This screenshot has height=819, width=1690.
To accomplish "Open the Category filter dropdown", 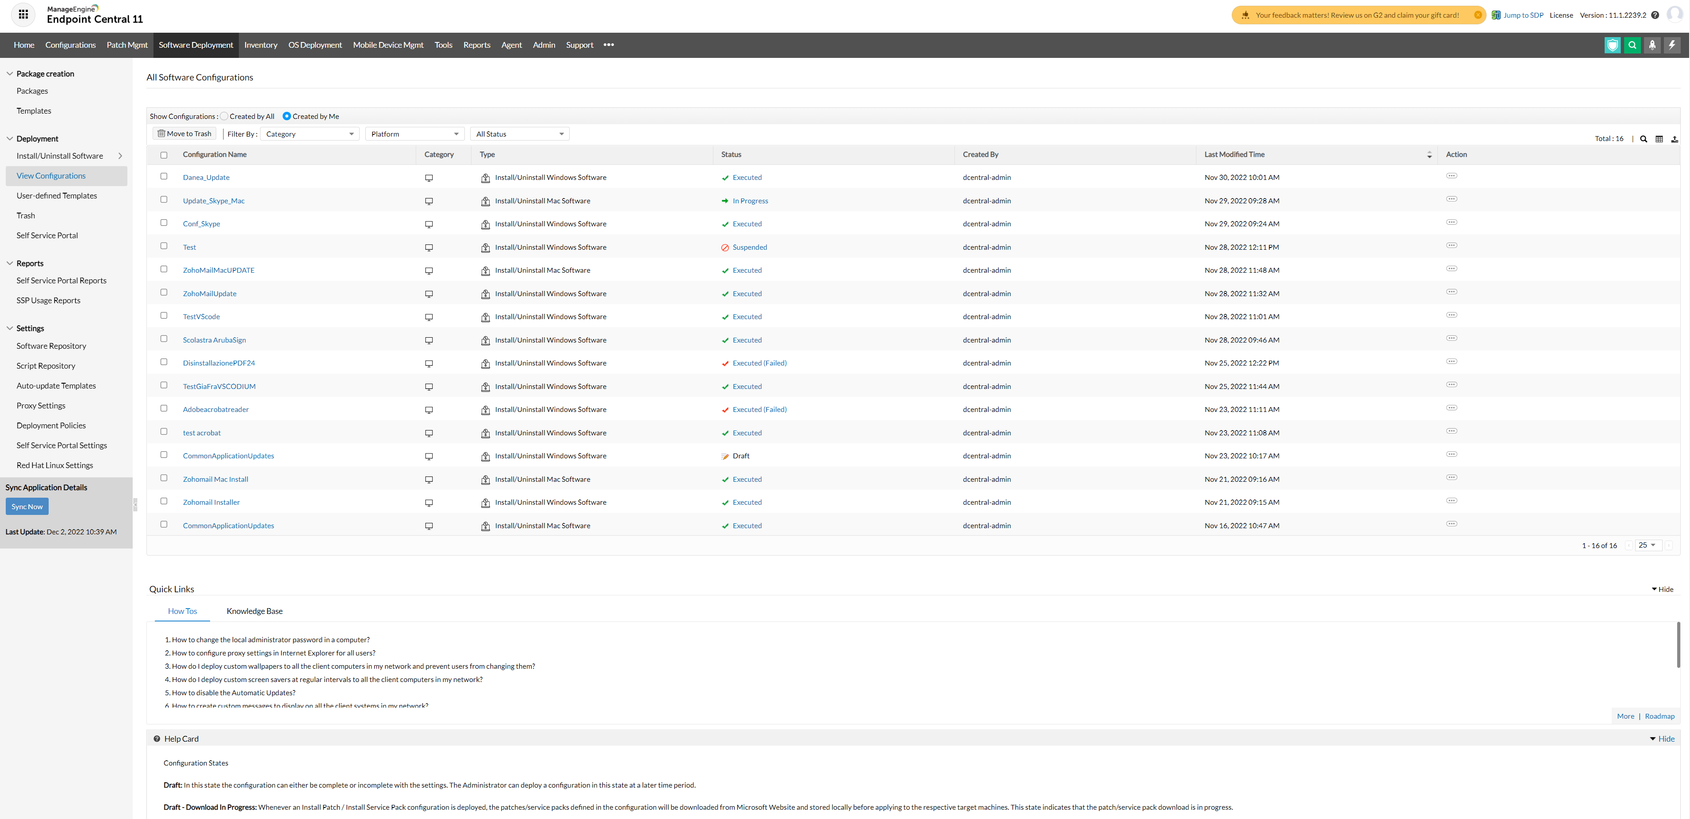I will pyautogui.click(x=309, y=134).
